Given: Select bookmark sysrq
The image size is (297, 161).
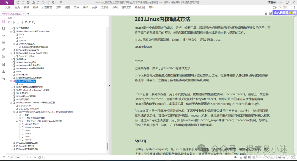Looking at the screenshot, I should (x=21, y=84).
